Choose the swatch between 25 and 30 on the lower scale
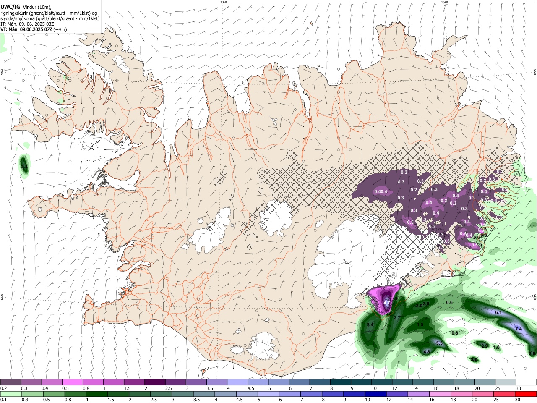The image size is (537, 403). tap(505, 394)
